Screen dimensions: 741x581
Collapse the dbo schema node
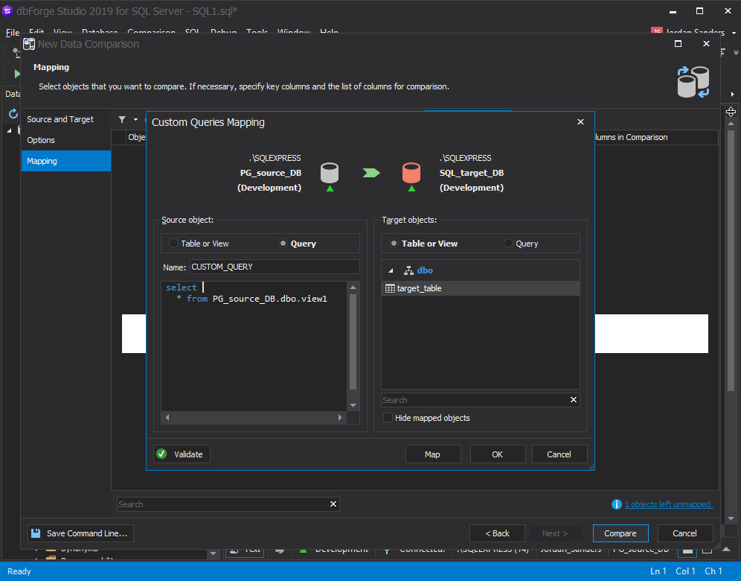391,270
